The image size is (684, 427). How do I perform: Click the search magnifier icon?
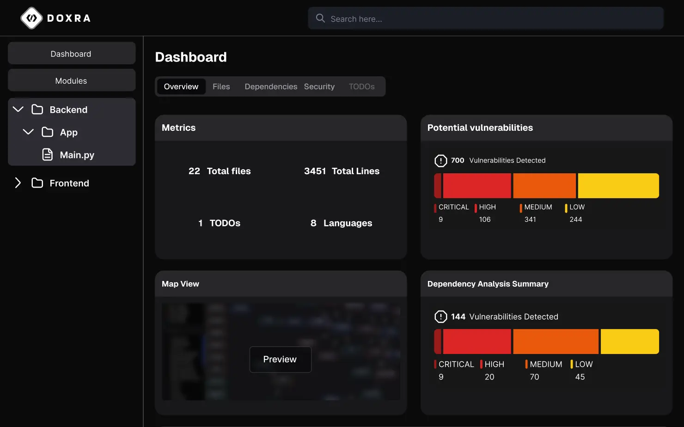click(320, 18)
